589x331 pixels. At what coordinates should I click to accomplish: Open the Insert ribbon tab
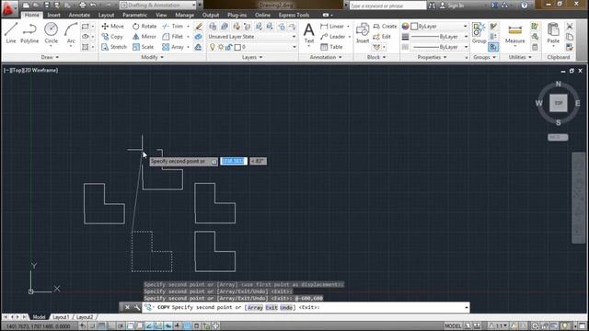click(x=53, y=15)
